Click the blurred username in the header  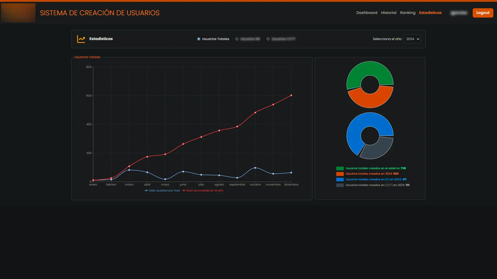[459, 13]
